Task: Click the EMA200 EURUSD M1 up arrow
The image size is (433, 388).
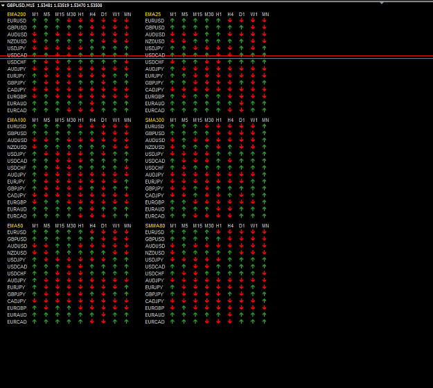Action: tap(35, 20)
